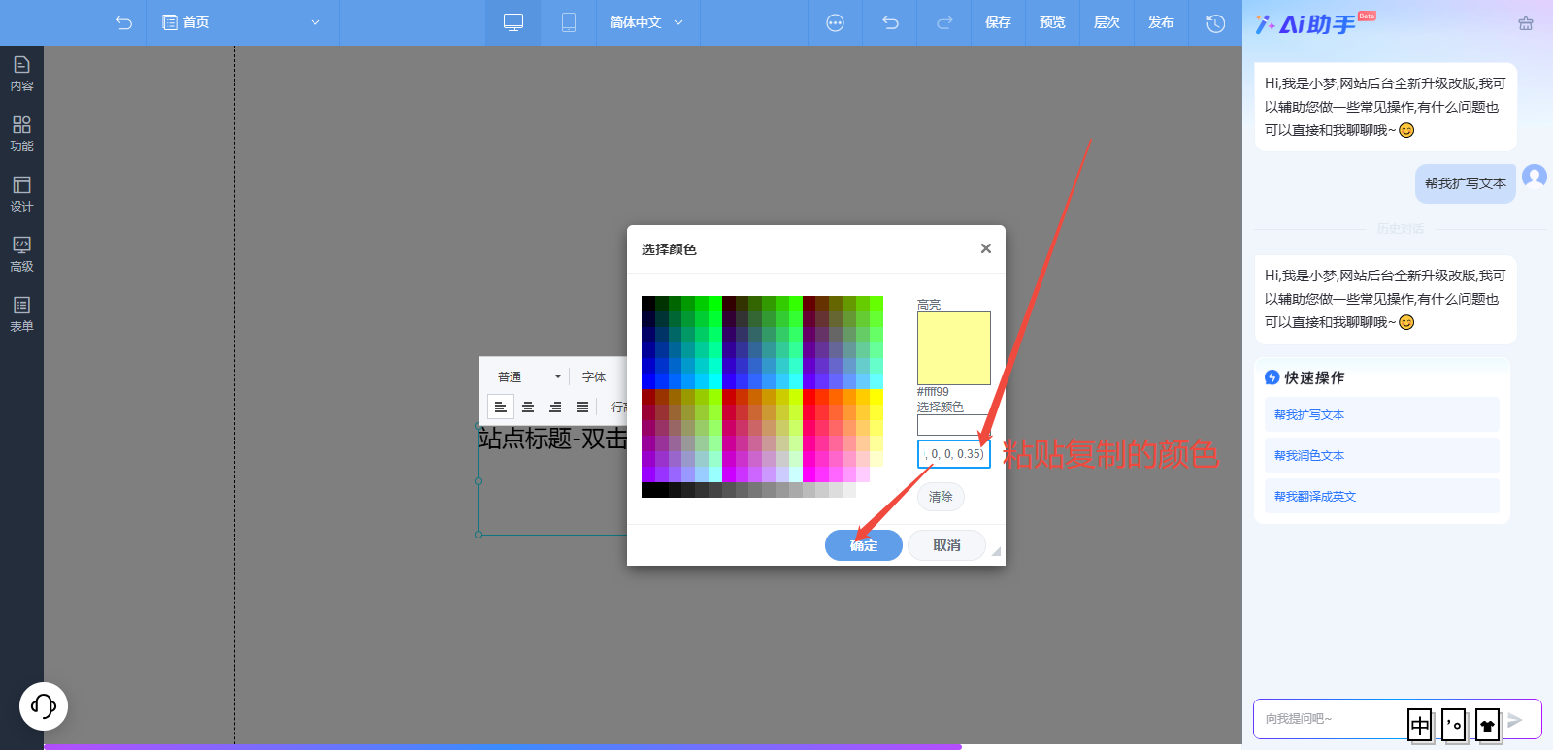Click the 帮我扩写文本 quick action
The image size is (1553, 750).
1381,414
